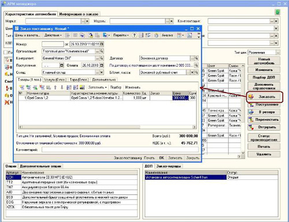This screenshot has width=289, height=222.
Task: Click the question mark help icon in dialog toolbar
Action: pyautogui.click(x=134, y=35)
